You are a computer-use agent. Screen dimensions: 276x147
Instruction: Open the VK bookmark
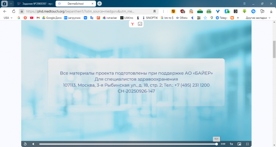coord(86,18)
